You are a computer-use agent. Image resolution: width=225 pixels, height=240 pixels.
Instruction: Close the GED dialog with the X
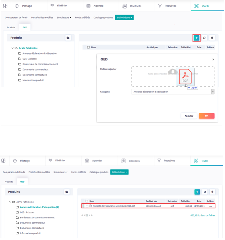(213, 59)
